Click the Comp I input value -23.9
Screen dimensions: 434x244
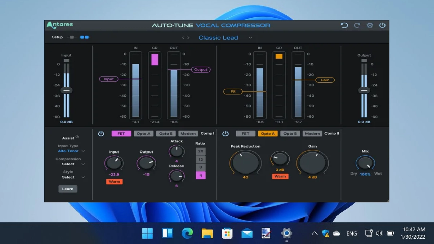point(114,175)
